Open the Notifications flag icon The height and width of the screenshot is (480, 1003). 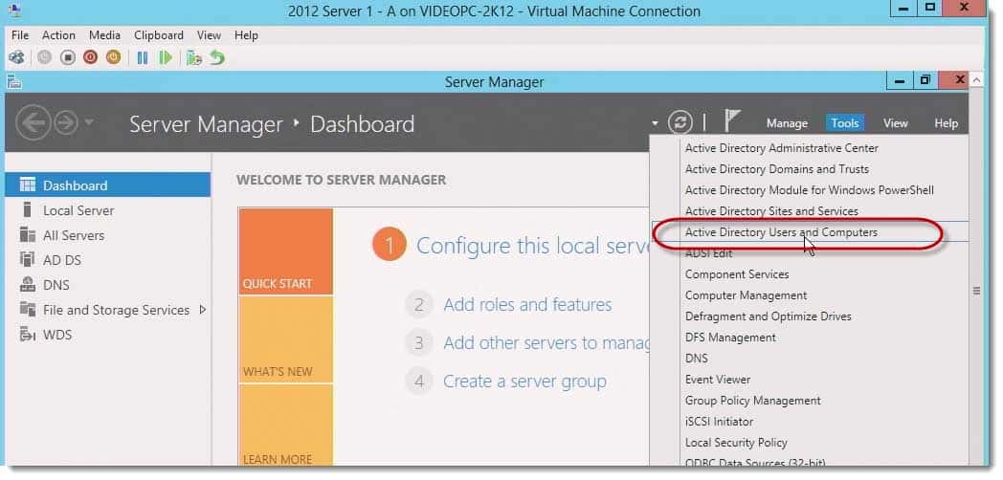732,120
